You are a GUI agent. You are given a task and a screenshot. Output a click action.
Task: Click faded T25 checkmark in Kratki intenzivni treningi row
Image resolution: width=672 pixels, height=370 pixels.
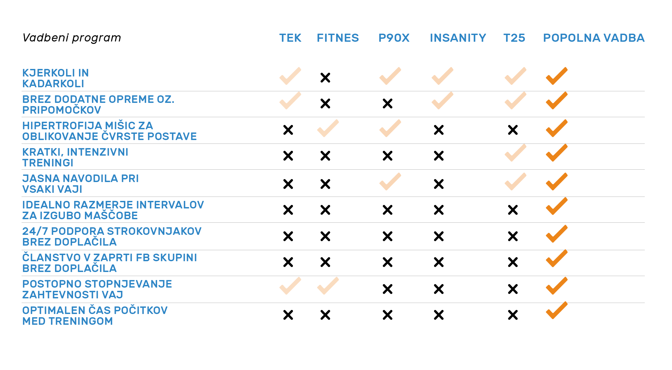(515, 153)
